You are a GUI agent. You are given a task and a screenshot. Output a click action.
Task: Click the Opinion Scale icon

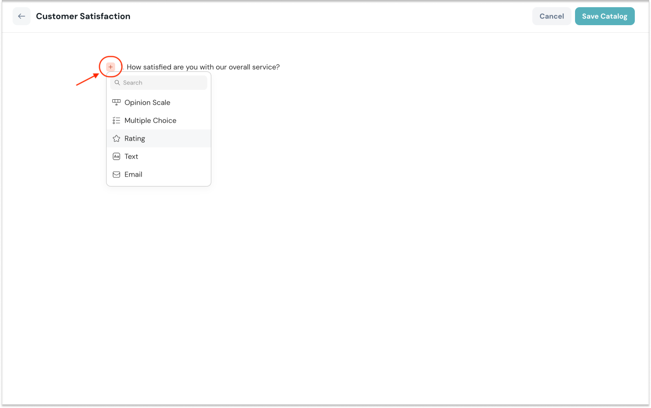click(x=116, y=102)
